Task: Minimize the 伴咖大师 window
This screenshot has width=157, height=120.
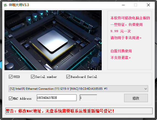Action: [x=123, y=5]
